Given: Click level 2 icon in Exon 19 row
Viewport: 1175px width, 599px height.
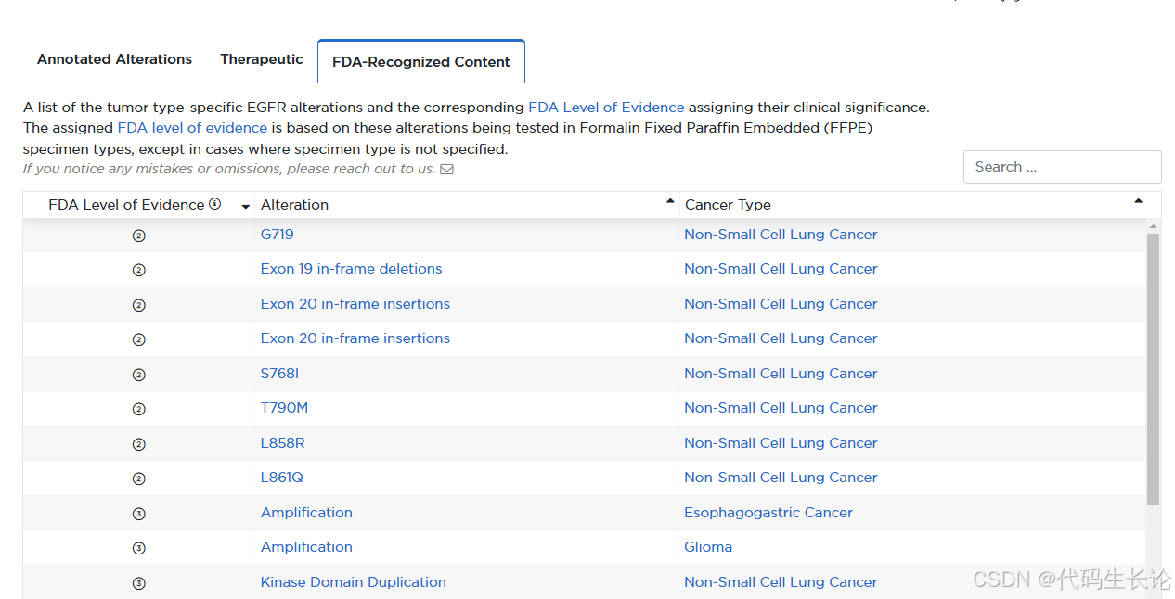Looking at the screenshot, I should [139, 270].
